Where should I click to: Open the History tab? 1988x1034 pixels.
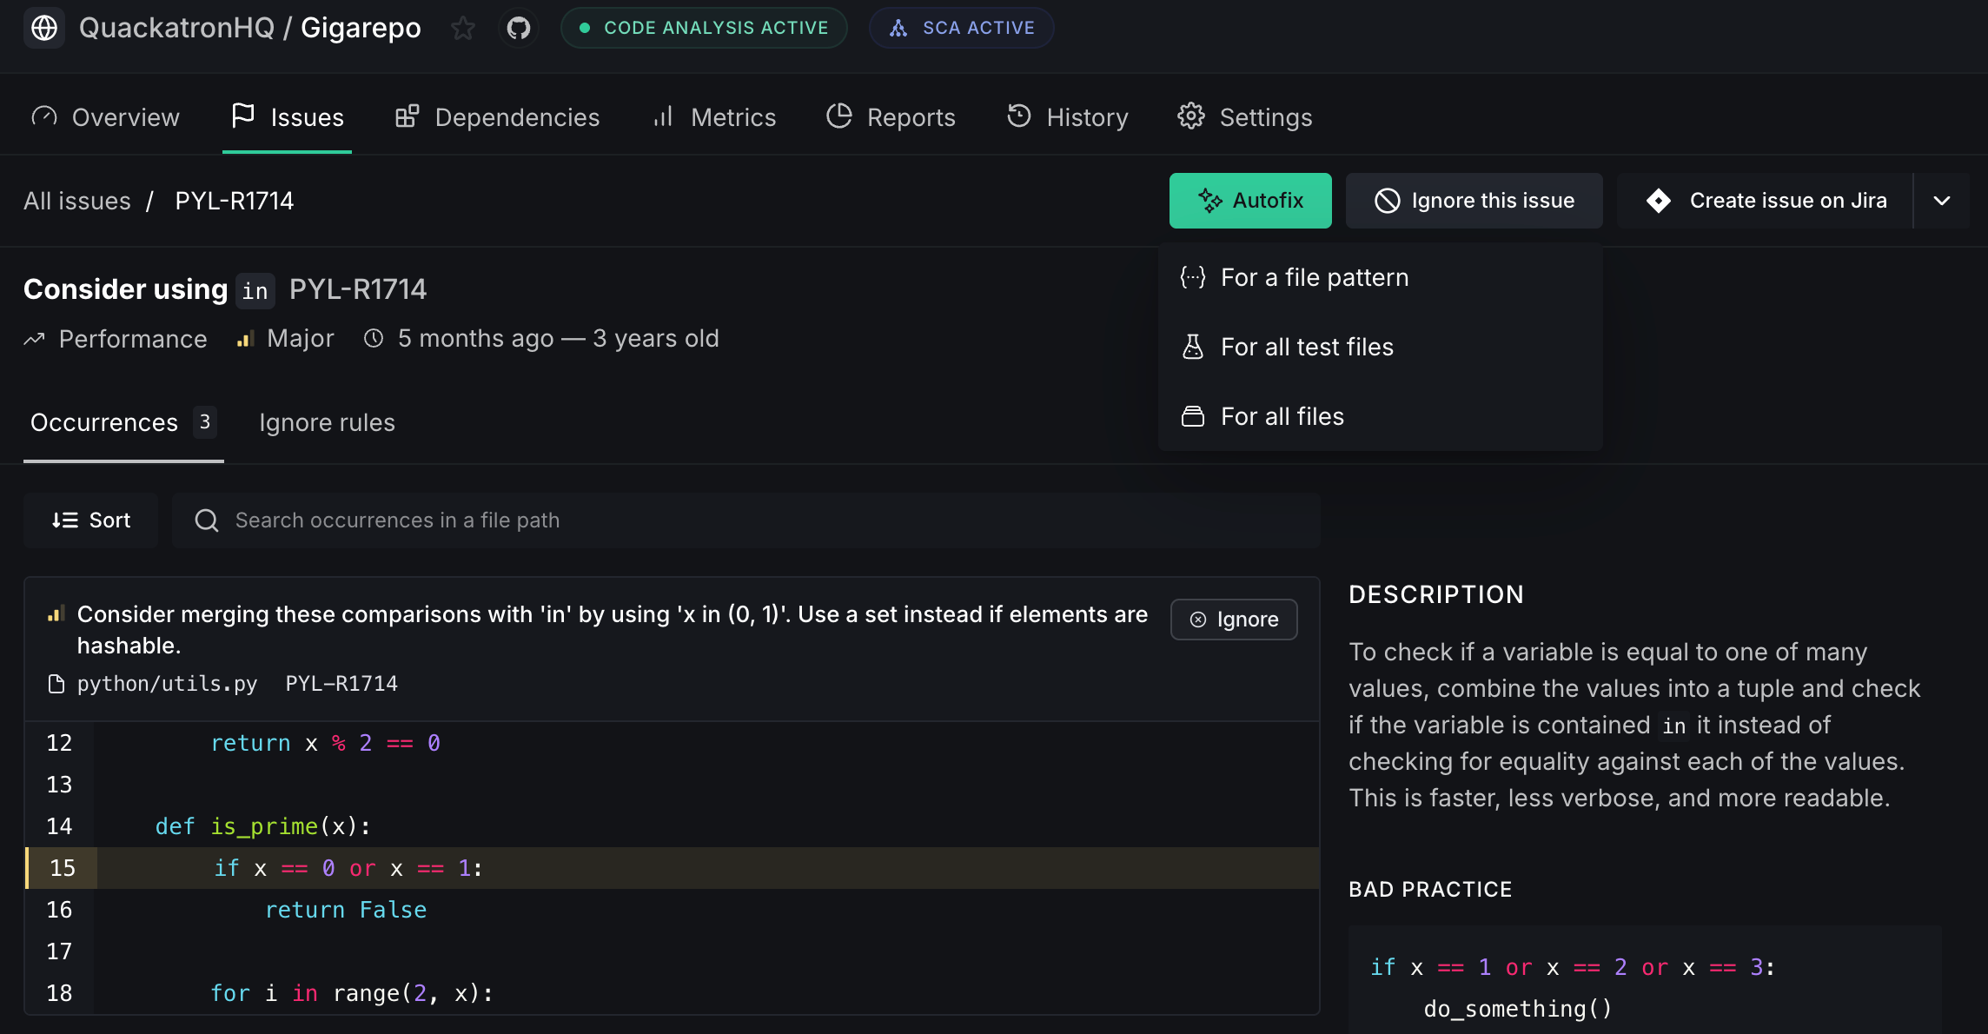click(x=1068, y=117)
